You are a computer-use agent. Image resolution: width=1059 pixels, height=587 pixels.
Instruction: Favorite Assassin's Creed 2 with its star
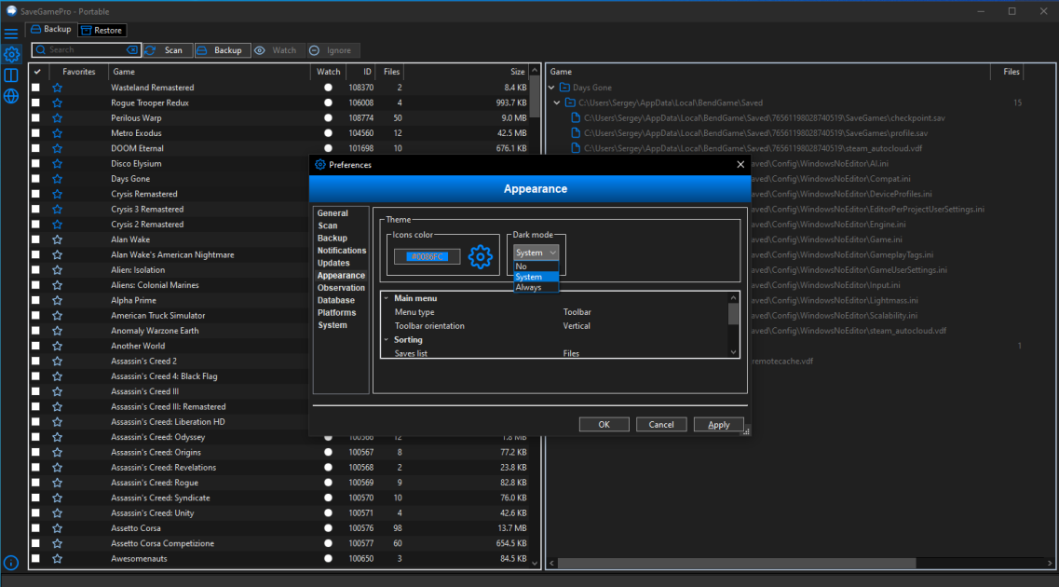point(58,362)
